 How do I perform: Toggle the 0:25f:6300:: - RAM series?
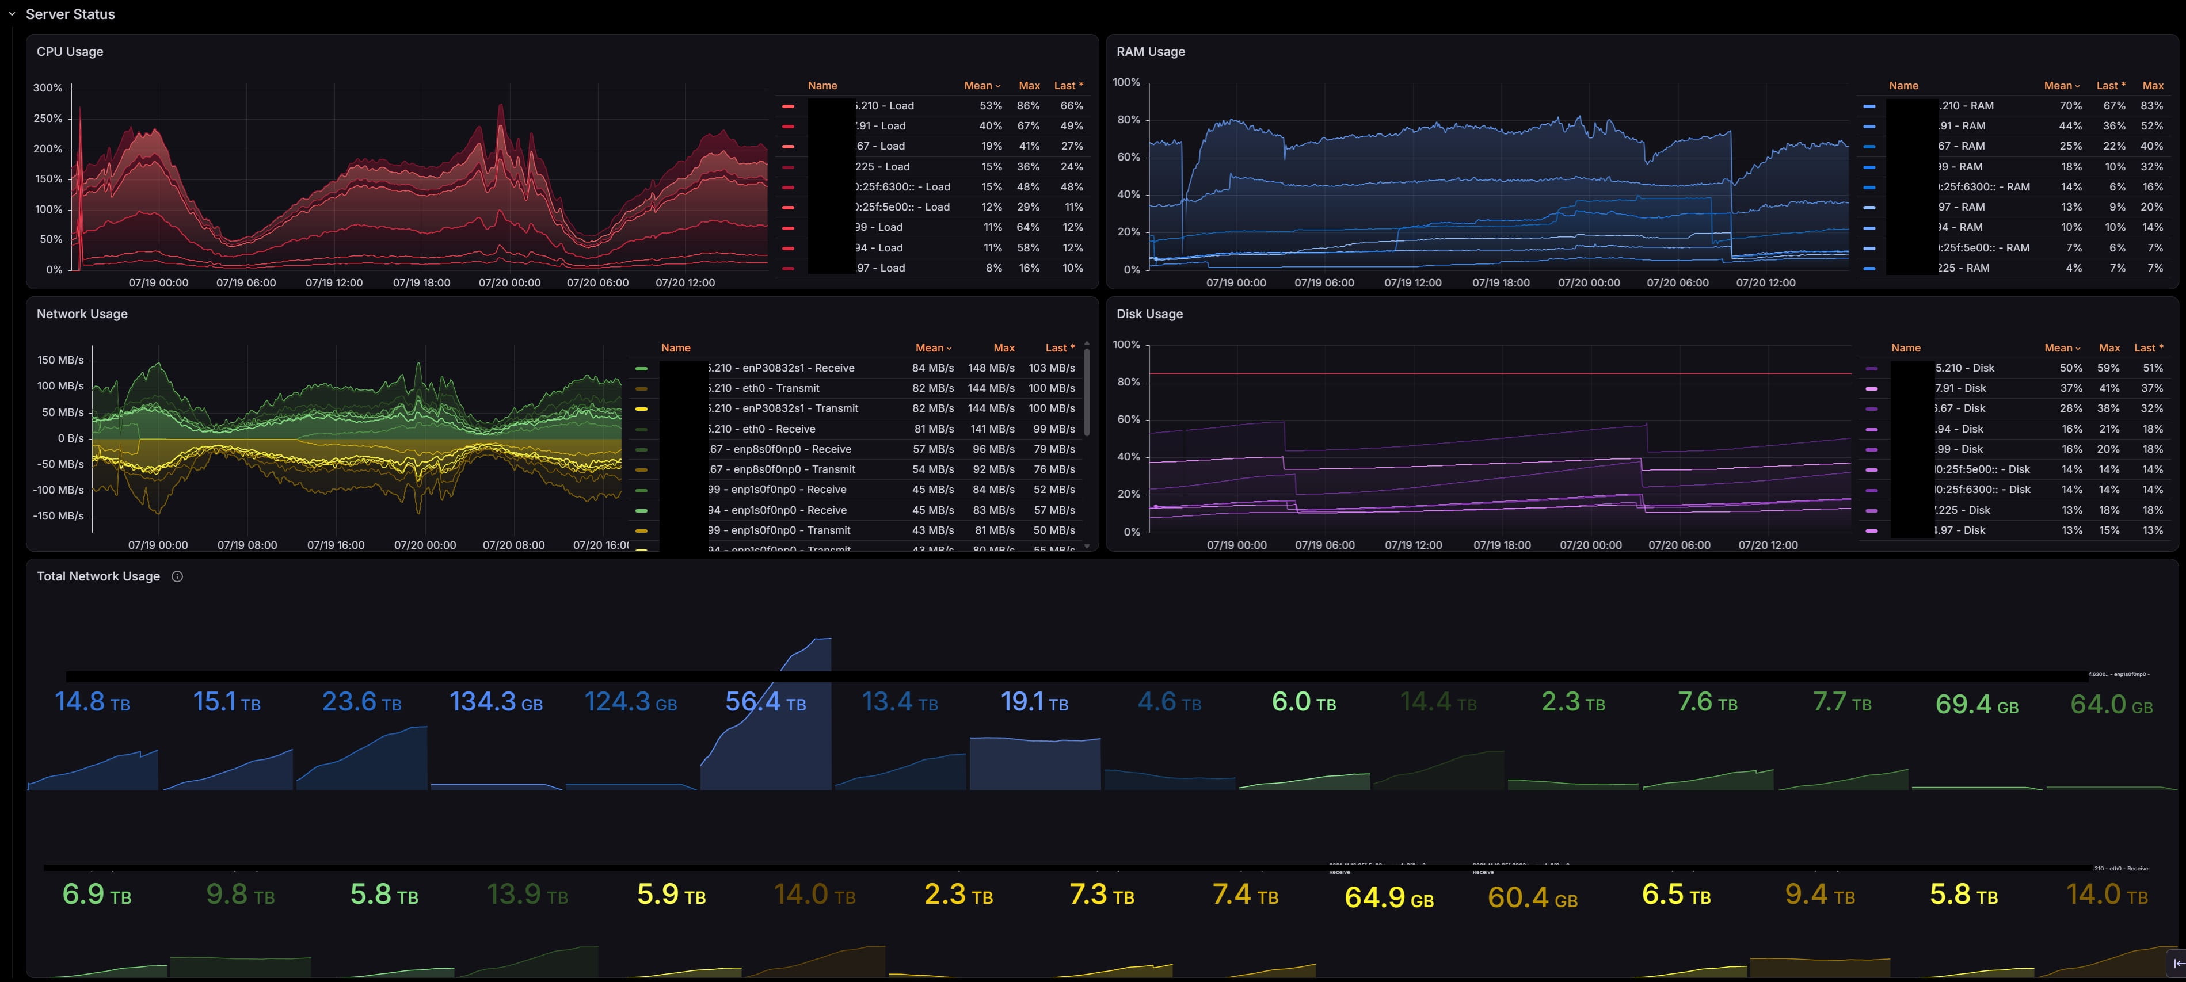pos(1984,186)
